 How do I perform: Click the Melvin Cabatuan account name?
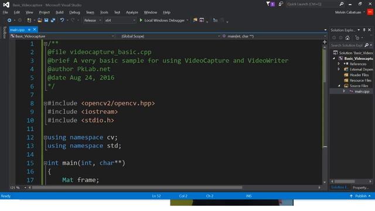pyautogui.click(x=348, y=12)
